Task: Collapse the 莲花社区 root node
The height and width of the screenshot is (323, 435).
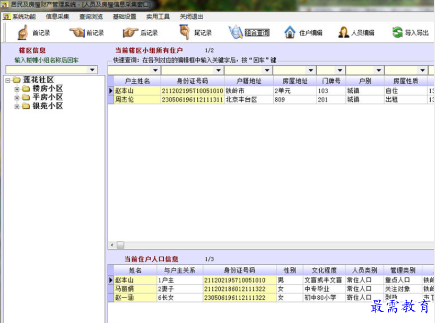Action: pos(8,80)
